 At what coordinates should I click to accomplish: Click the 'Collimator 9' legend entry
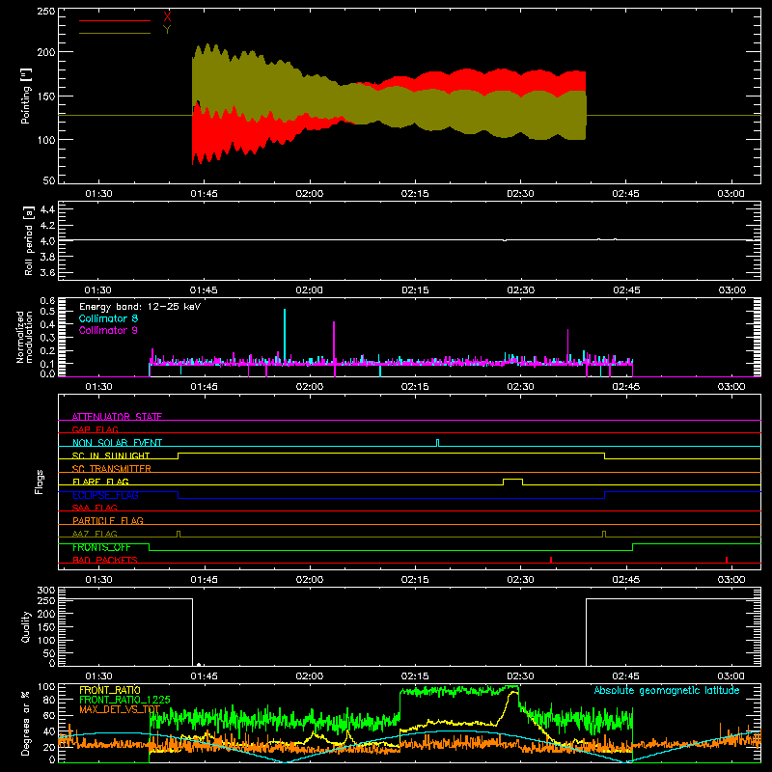tap(108, 330)
